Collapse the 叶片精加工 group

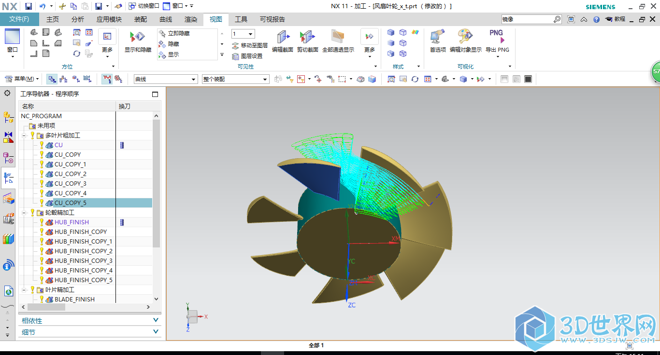coord(24,290)
